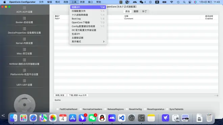
Task: Open DeviceProperties-设备属性设置 sidebar section
Action: 24,31
